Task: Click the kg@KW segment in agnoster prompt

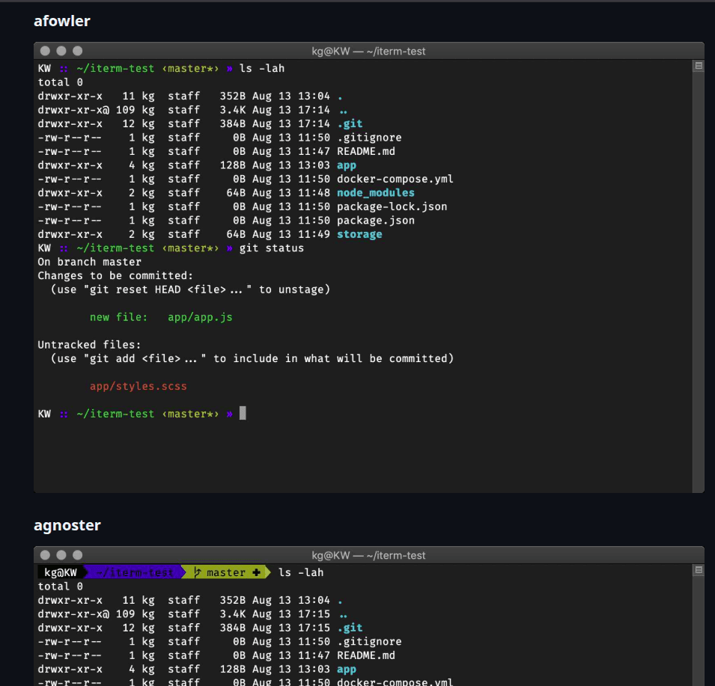Action: [60, 573]
